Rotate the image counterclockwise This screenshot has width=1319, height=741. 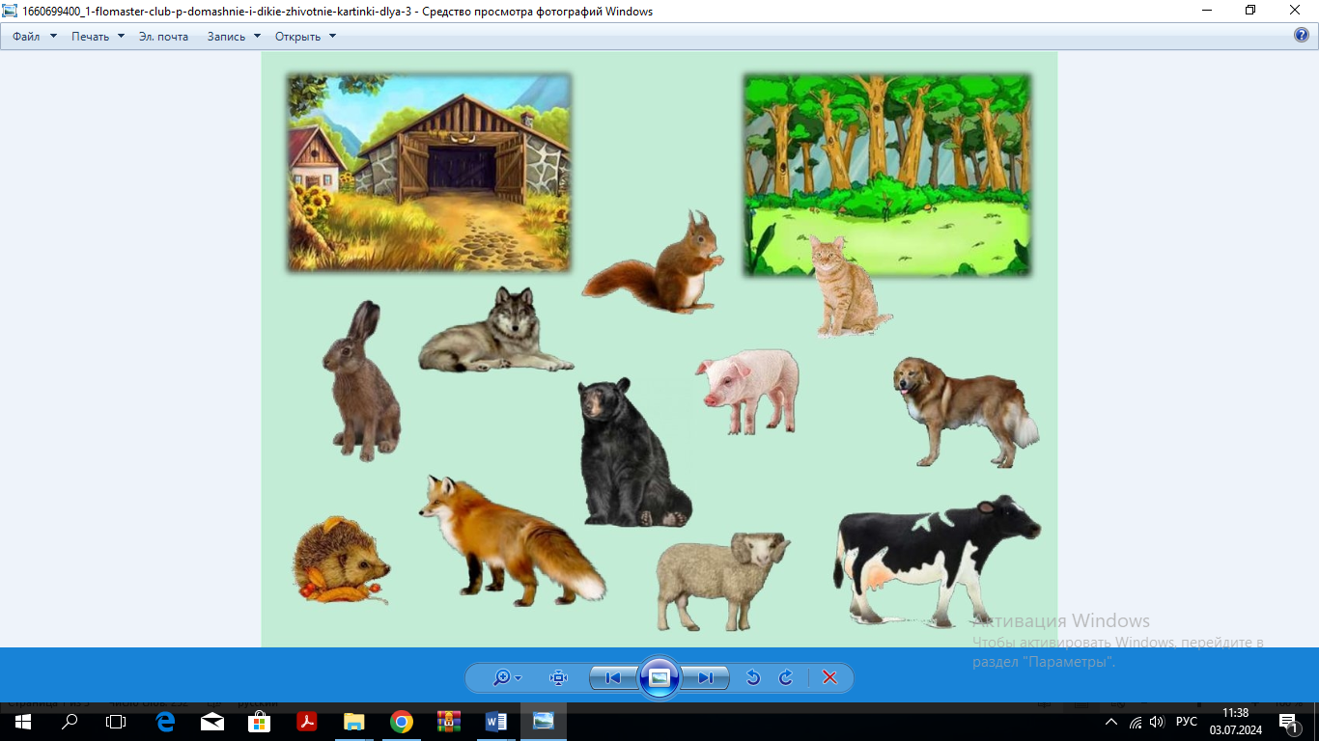coord(753,678)
